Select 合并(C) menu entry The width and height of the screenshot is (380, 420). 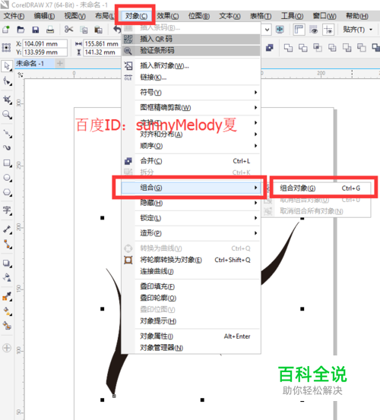coord(192,161)
